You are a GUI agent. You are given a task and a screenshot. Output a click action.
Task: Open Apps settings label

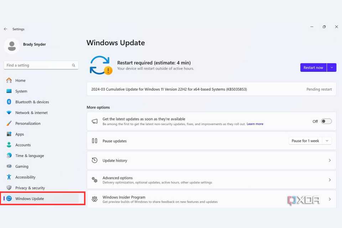click(20, 134)
